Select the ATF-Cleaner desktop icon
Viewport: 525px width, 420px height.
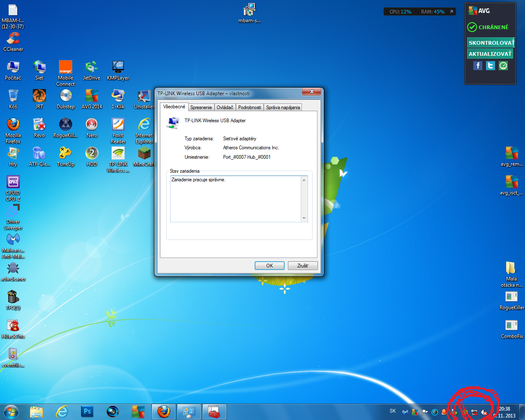[x=39, y=156]
